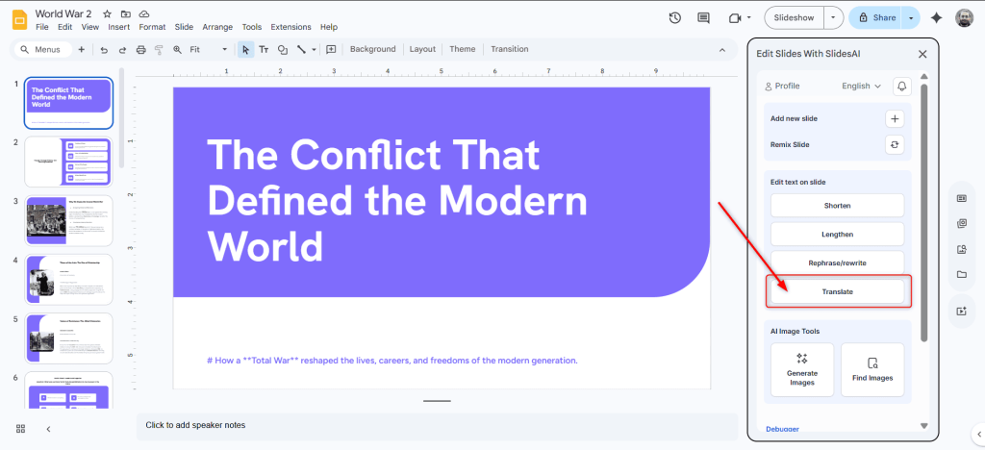Click the Theme toolbar button

(x=463, y=50)
